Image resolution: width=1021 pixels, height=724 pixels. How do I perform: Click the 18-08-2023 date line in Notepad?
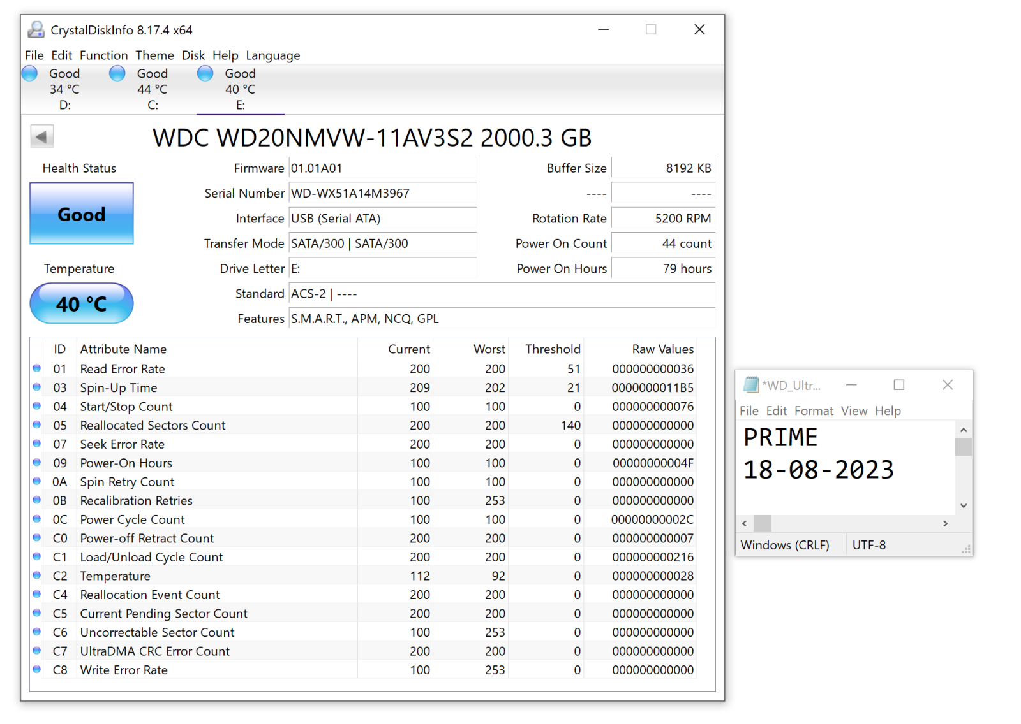click(x=819, y=470)
